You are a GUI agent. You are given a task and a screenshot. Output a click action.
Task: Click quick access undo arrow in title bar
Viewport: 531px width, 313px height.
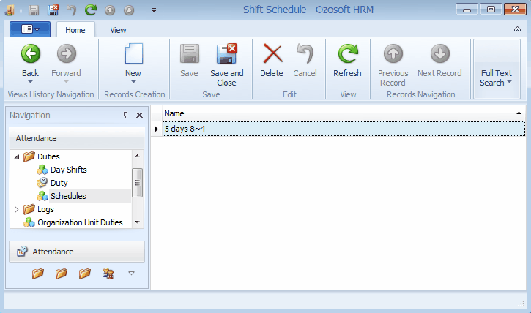point(72,10)
